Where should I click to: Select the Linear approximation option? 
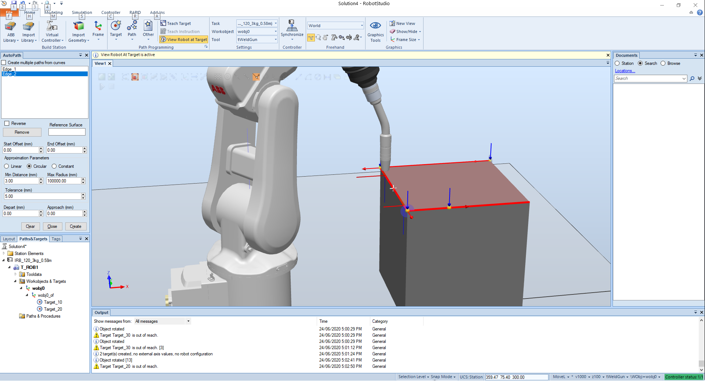pos(7,166)
